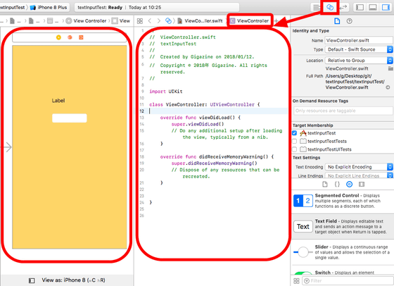
Task: Click Identity and Type section header
Action: point(310,31)
